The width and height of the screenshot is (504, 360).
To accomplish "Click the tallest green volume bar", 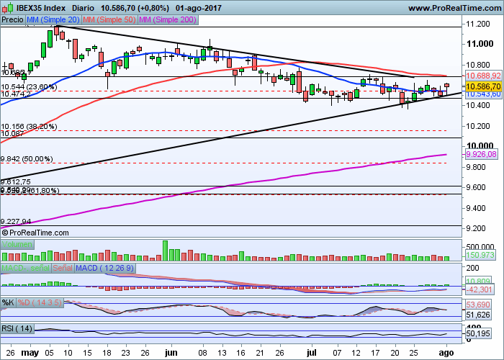I will click(x=165, y=251).
